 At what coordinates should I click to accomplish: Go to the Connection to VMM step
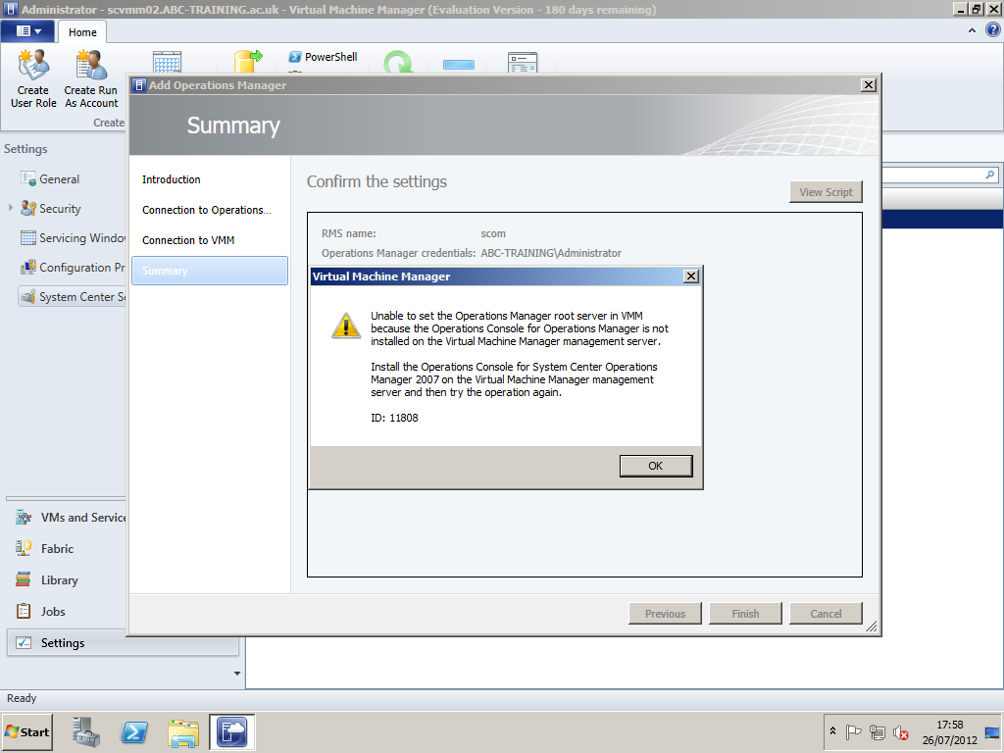(188, 240)
